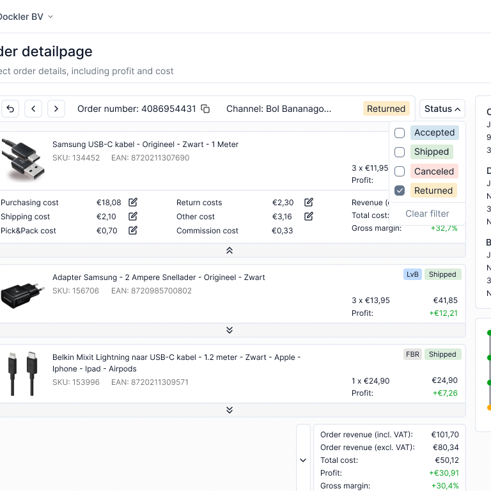491x491 pixels.
Task: Click EAN: 8720211309571 text
Action: pos(150,382)
